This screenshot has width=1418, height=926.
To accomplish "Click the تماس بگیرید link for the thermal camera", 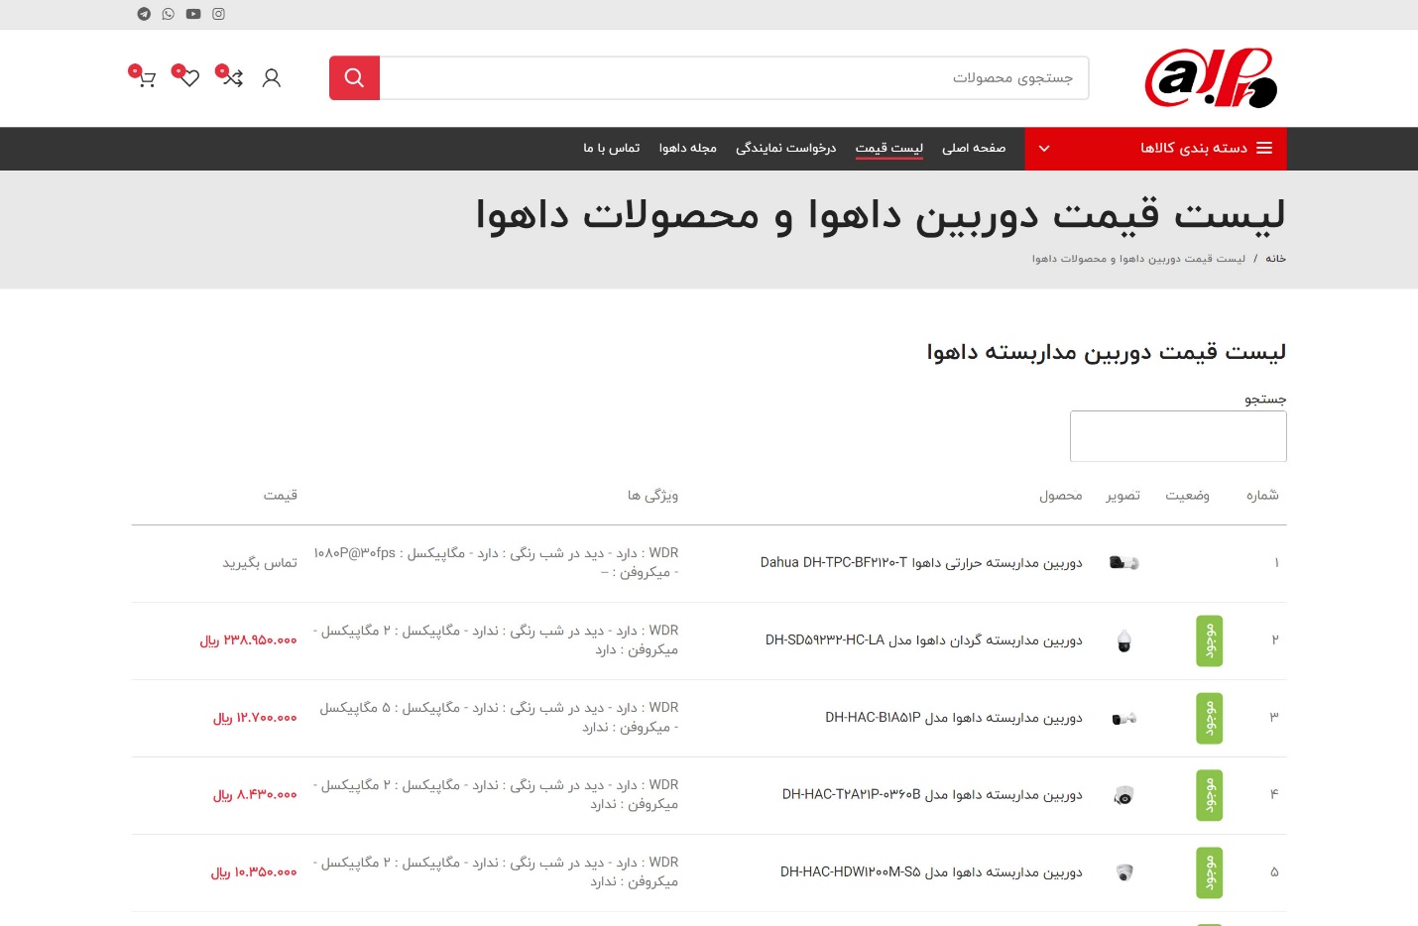I will pyautogui.click(x=259, y=563).
